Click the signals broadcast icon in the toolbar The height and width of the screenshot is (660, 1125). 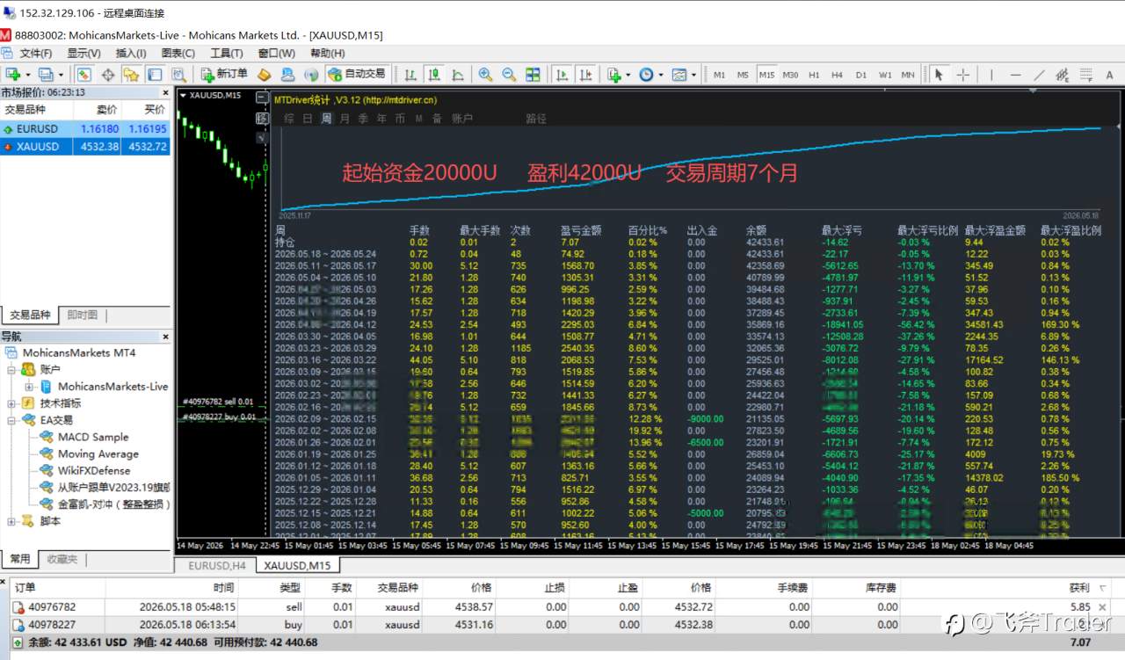click(310, 75)
